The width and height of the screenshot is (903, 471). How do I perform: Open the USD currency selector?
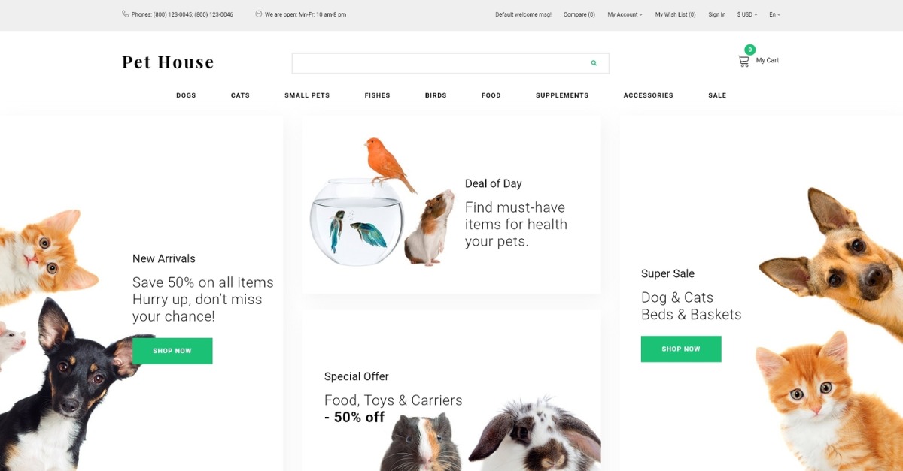pos(747,14)
